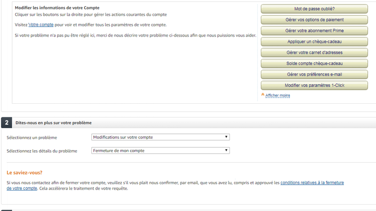Click the "Sélectionnez un problème" label
This screenshot has width=376, height=211.
[32, 138]
